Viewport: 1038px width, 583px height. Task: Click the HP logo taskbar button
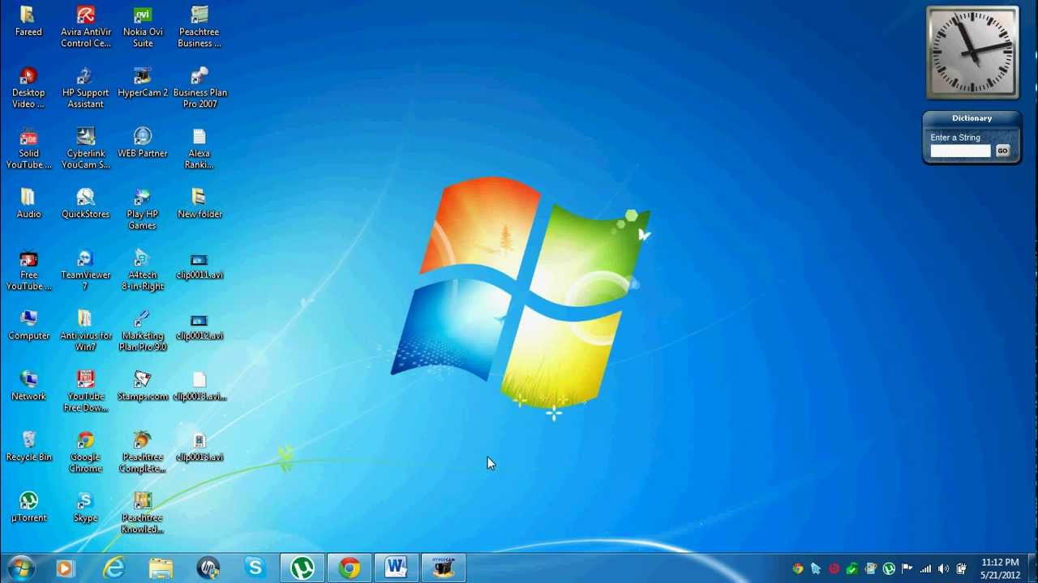208,568
